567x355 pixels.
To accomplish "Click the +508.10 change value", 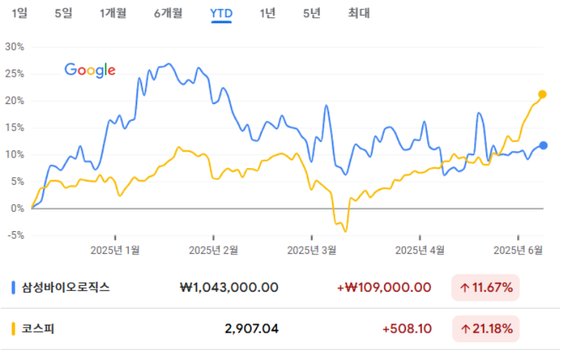I will (x=407, y=328).
